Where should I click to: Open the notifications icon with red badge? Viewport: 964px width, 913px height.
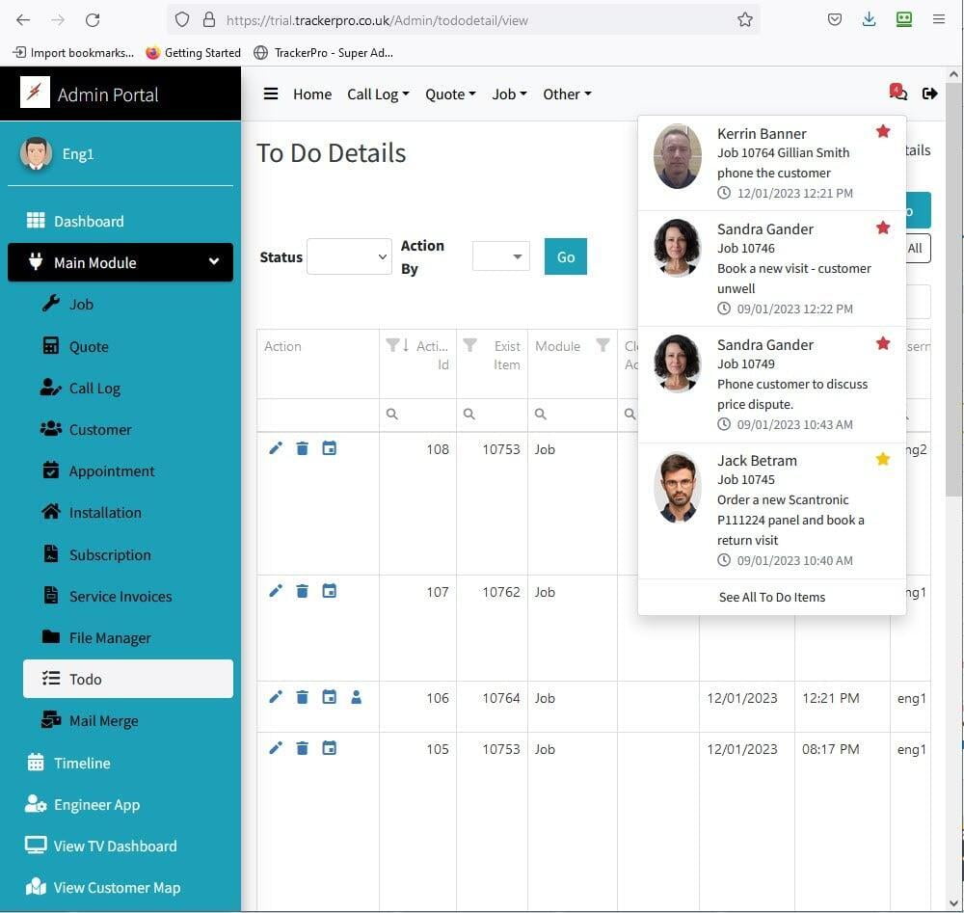pos(898,94)
